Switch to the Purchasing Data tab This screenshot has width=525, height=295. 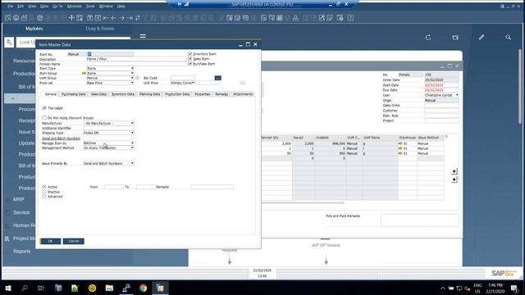coord(74,94)
